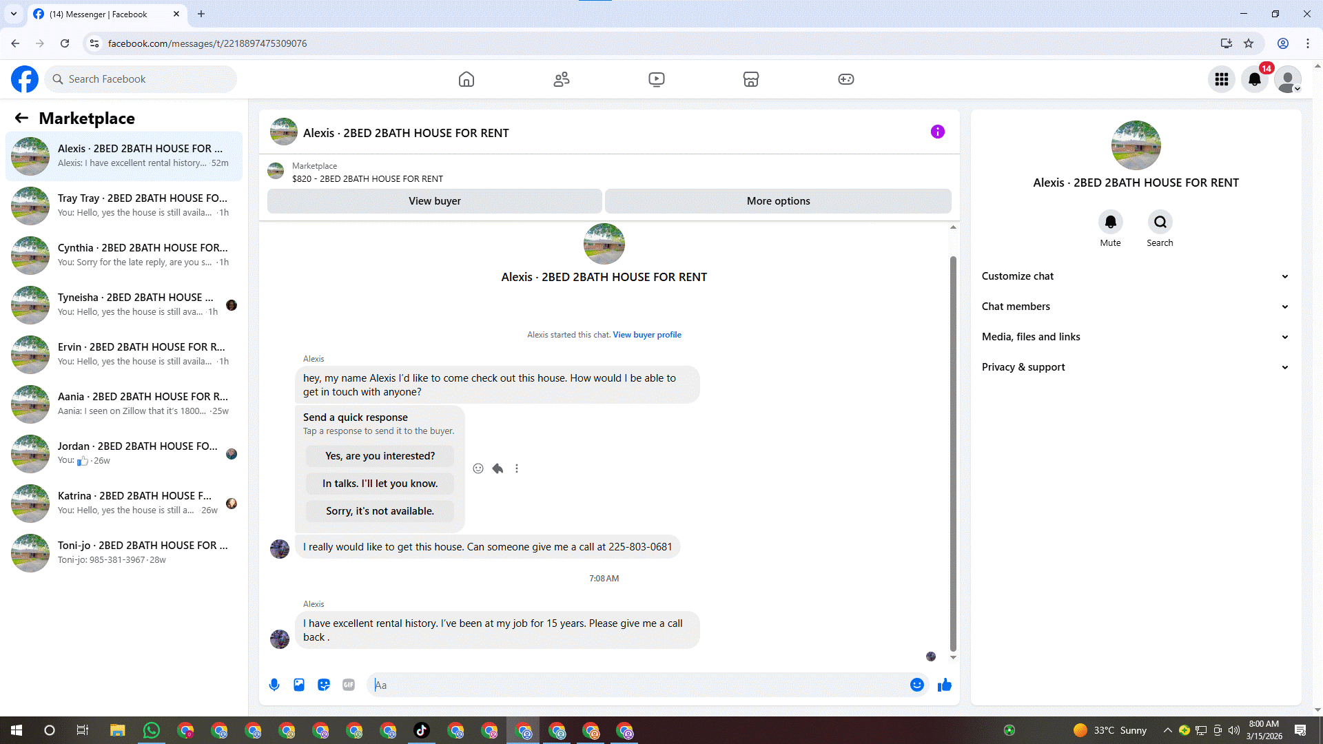This screenshot has width=1323, height=744.
Task: Open Chrome three-dot menu
Action: pyautogui.click(x=1308, y=43)
